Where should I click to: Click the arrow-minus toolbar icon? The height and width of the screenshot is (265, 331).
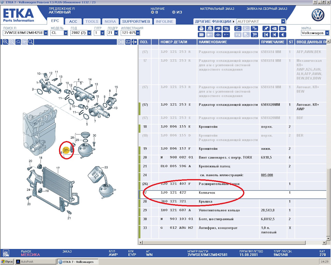pos(226,35)
